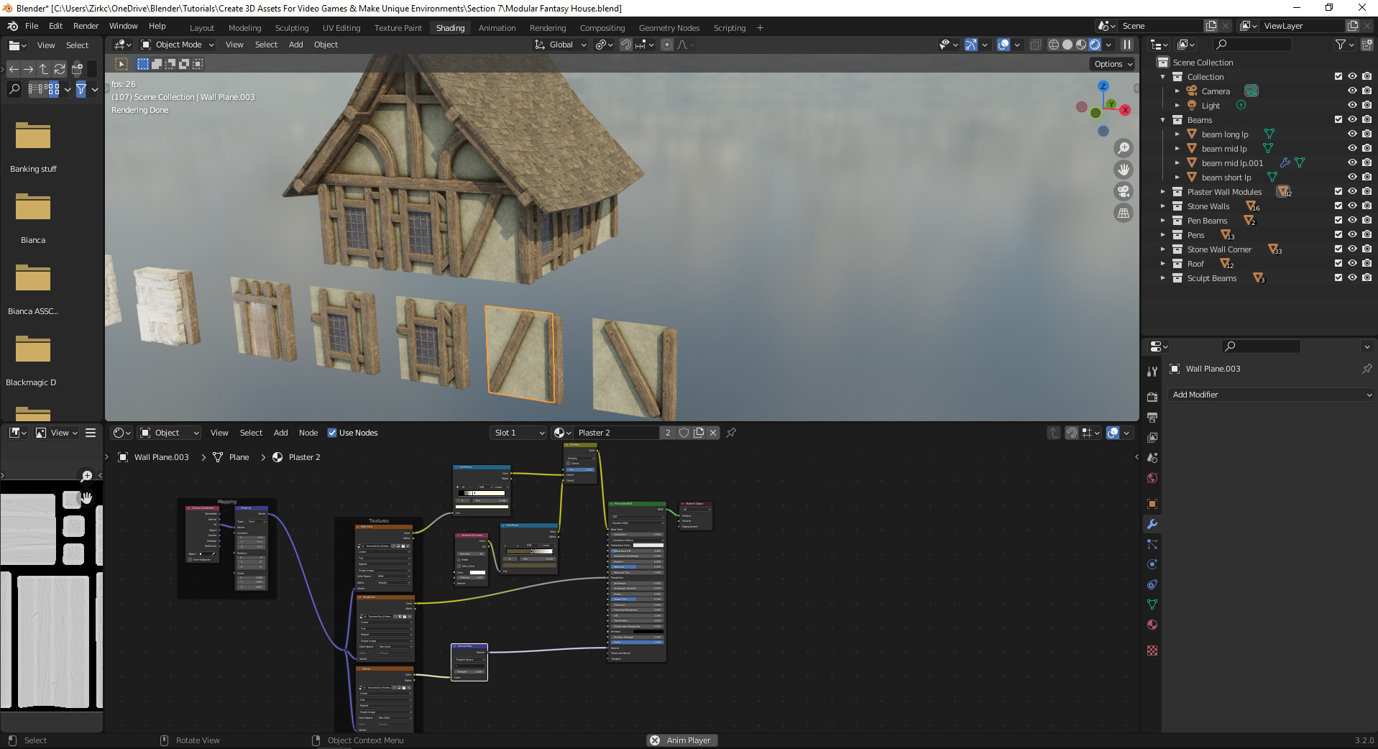Click the Options button in viewport
The height and width of the screenshot is (749, 1378).
1113,64
